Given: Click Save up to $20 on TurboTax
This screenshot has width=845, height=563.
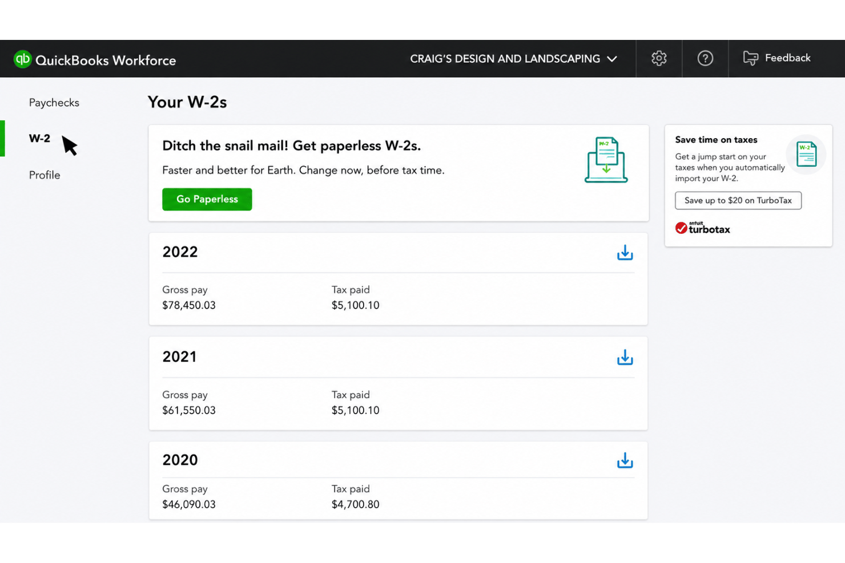Looking at the screenshot, I should [738, 200].
